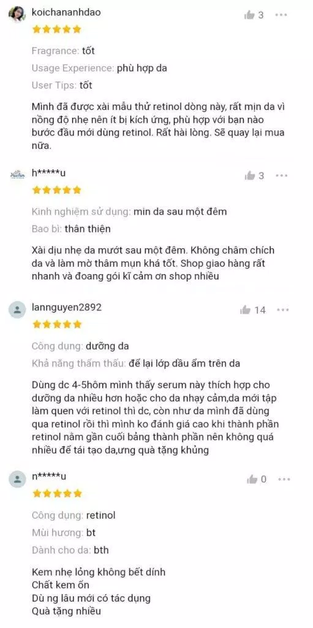This screenshot has height=628, width=313.
Task: Open lannguyen2892 username link
Action: (x=66, y=307)
